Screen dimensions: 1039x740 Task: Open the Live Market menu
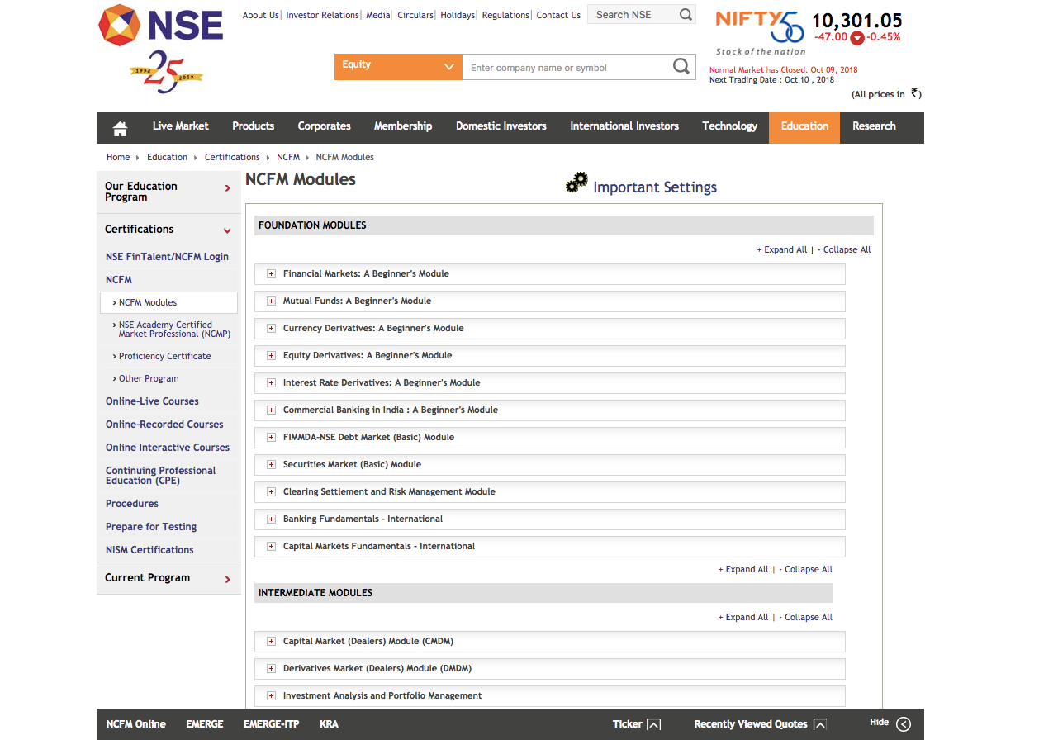[180, 126]
